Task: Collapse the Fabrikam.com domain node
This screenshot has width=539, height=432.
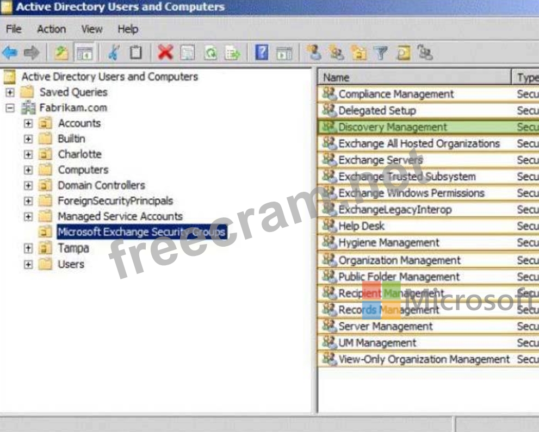Action: (10, 108)
